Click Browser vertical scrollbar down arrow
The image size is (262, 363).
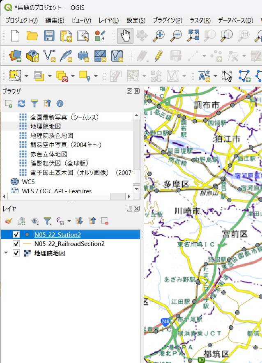click(137, 188)
